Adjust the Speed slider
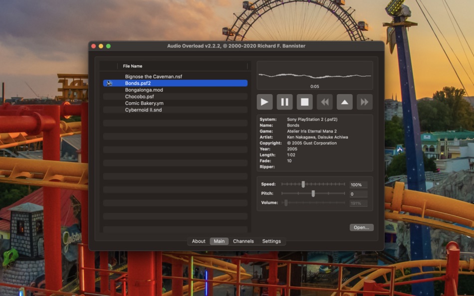 click(302, 184)
